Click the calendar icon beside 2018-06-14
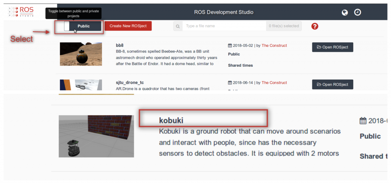Screen dimensions: 391x184 (230, 83)
